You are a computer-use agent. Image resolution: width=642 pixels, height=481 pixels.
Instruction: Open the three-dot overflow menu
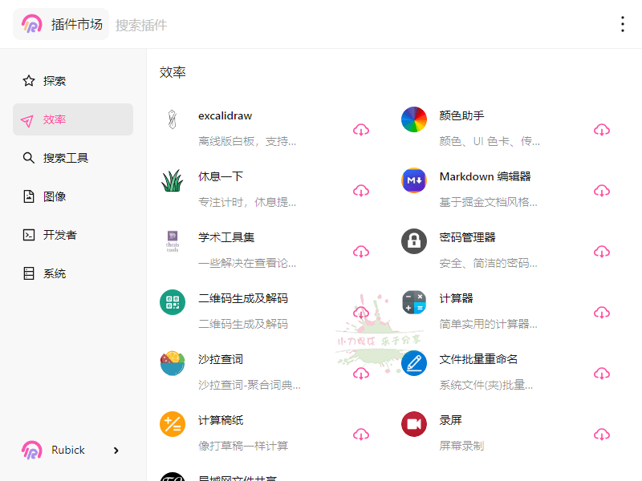click(x=623, y=24)
